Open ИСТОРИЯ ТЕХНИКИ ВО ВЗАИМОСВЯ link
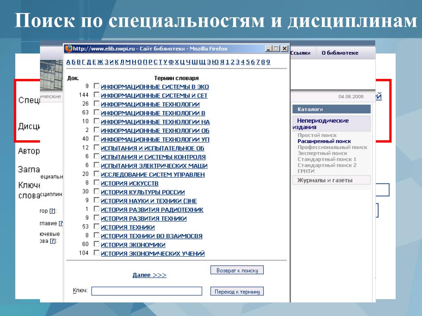Viewport: 422px width, 316px height. [x=152, y=236]
